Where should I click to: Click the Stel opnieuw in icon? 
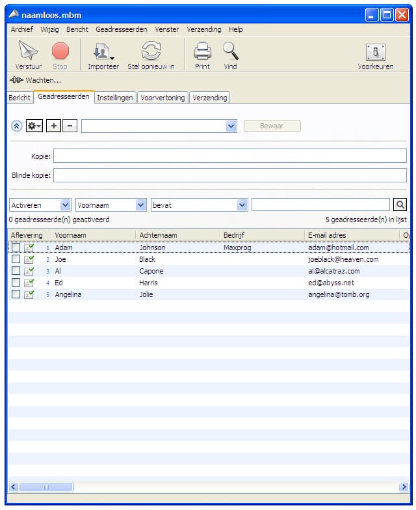point(151,51)
